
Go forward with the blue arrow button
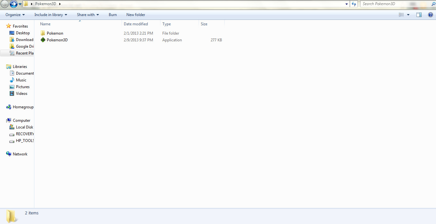point(13,4)
